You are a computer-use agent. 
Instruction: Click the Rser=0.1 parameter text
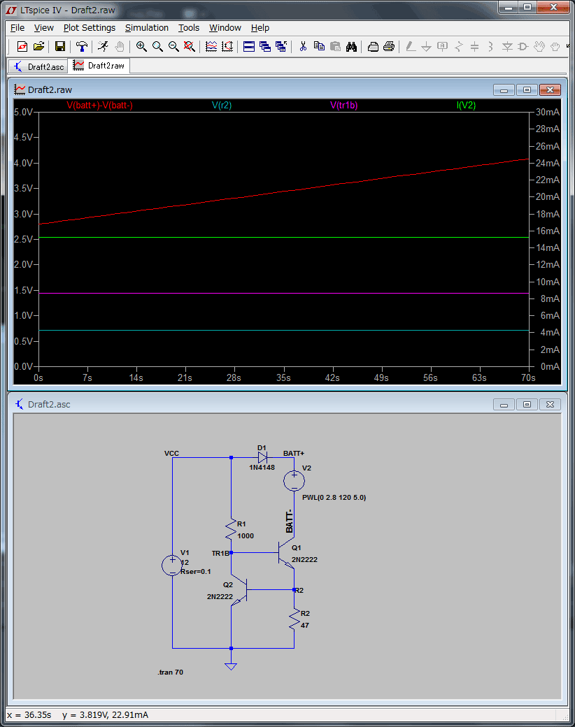(x=195, y=572)
